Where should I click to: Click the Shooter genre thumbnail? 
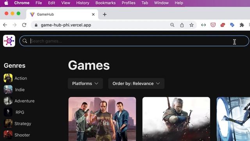8,135
